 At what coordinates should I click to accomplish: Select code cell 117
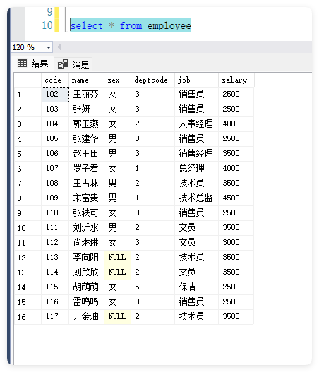[x=55, y=317]
